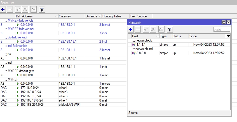Close the Netwatch window

(228, 22)
